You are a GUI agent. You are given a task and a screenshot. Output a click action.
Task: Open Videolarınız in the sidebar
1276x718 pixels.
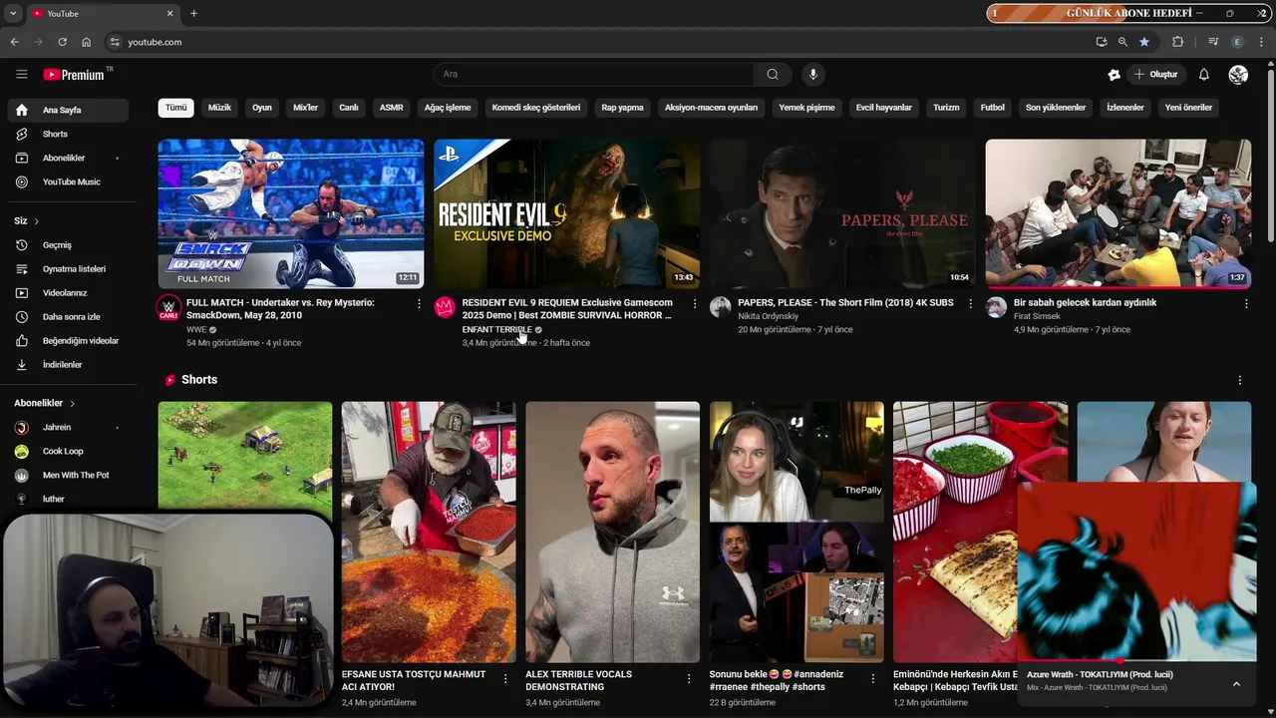(68, 292)
